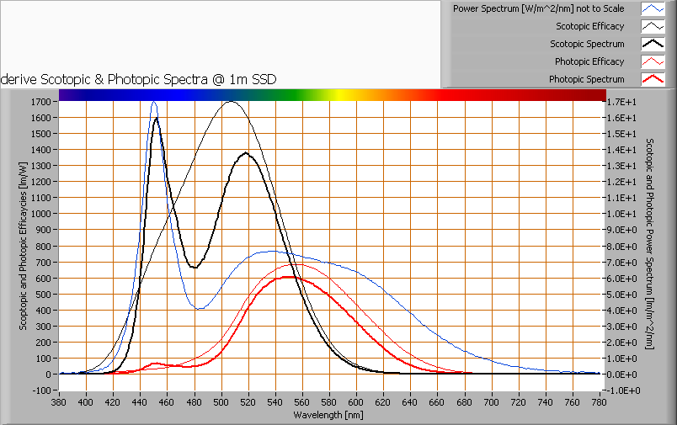Click the Power Spectrum blue legend plot icon
The image size is (677, 425).
point(653,8)
